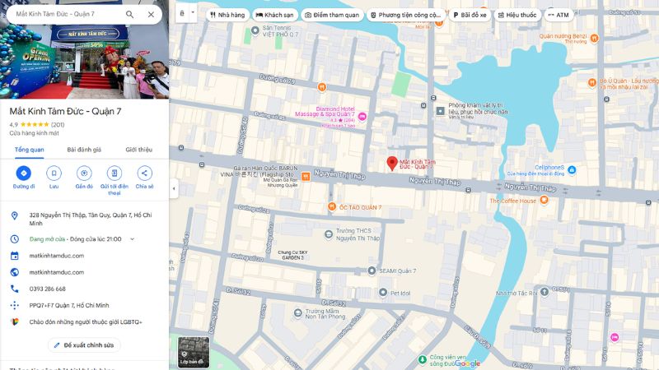Clear the search with the X icon
Image resolution: width=659 pixels, height=370 pixels.
coord(151,14)
